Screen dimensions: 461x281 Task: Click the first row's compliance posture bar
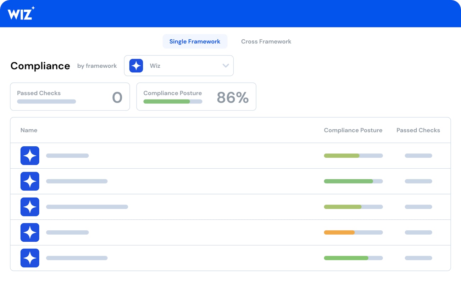click(353, 156)
